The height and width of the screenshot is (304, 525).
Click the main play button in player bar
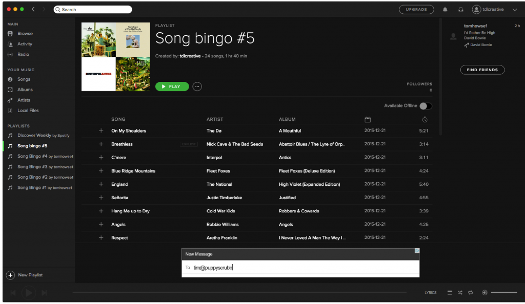(x=29, y=293)
